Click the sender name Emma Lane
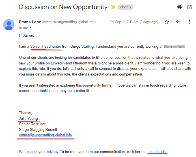Image resolution: width=196 pixels, height=157 pixels. coord(30,22)
